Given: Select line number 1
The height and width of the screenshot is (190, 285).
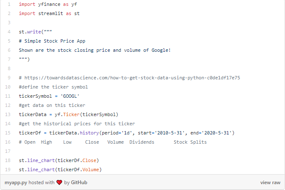Looking at the screenshot, I should [9, 4].
